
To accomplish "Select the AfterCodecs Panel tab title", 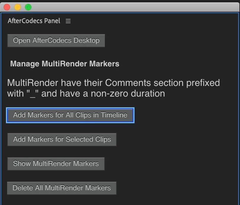I will [34, 21].
